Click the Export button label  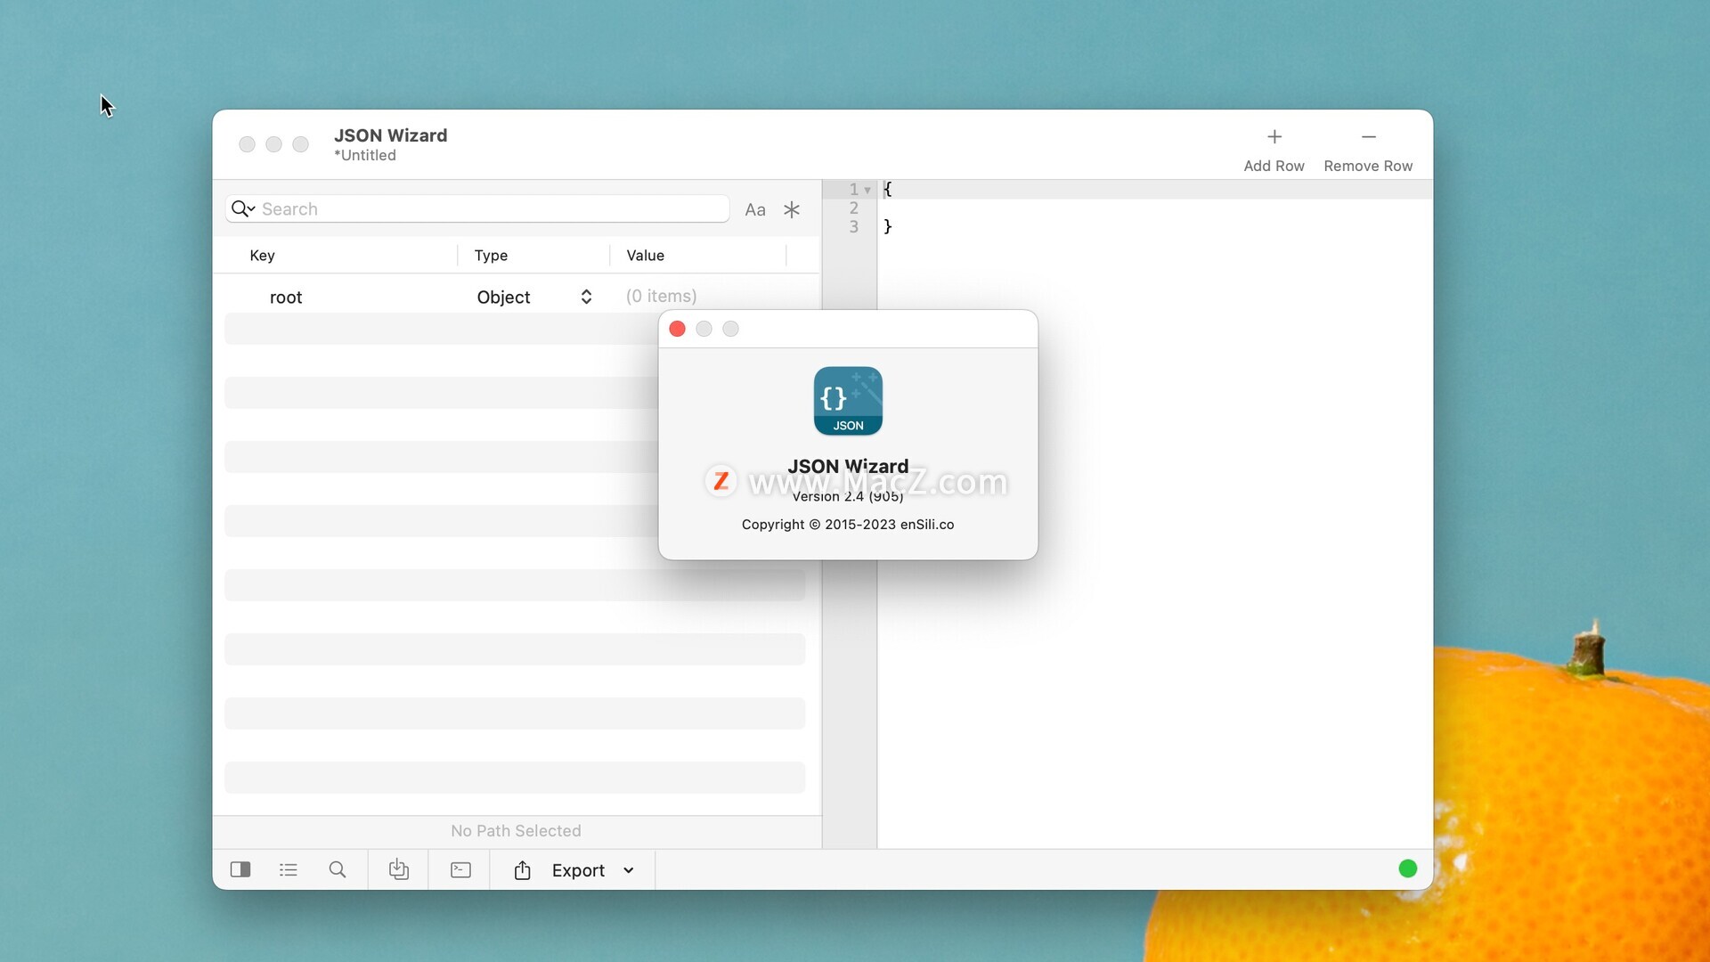[578, 871]
